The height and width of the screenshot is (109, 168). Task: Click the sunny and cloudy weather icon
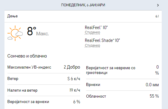[15, 33]
